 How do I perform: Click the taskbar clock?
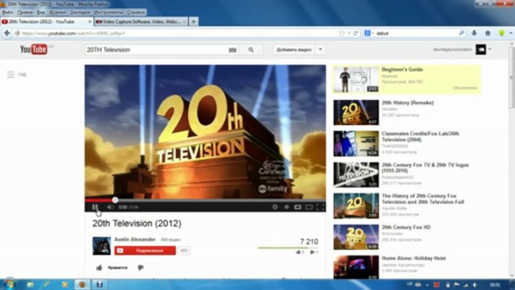[x=495, y=285]
